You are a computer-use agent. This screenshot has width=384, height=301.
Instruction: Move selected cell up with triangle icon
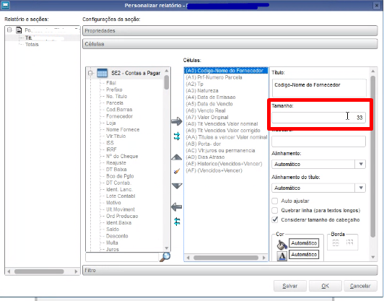coord(177,157)
